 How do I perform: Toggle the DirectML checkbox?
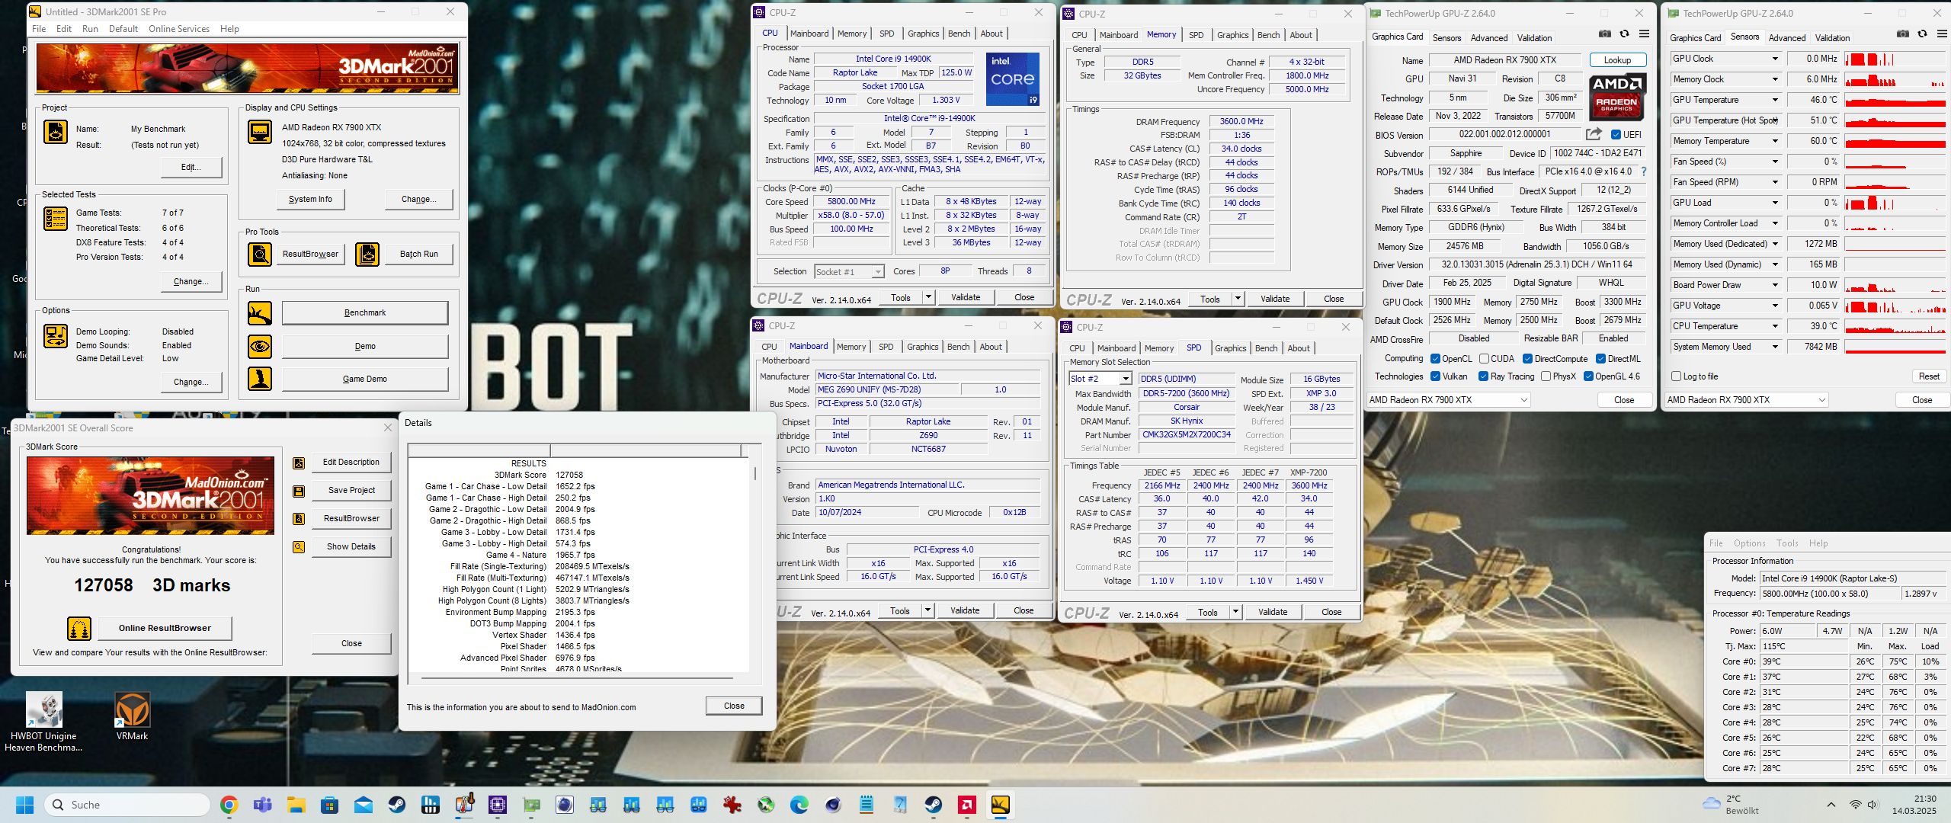pos(1601,359)
